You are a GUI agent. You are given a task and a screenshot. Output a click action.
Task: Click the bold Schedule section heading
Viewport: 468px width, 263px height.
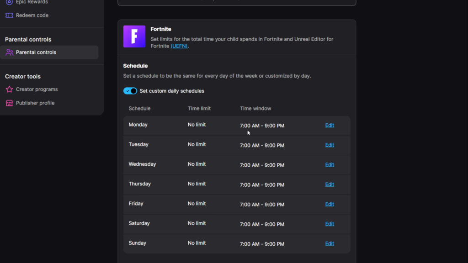pos(135,66)
